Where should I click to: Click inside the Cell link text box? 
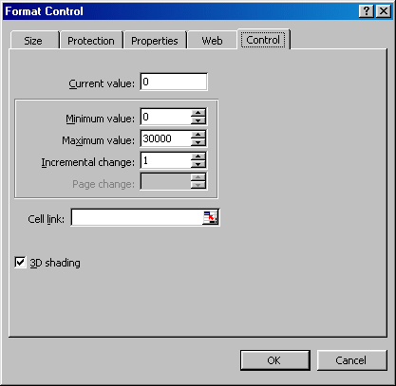coord(137,217)
